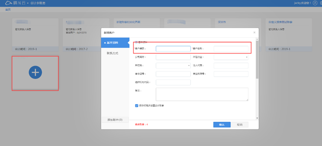Select the 基本资料 tab

(115, 43)
